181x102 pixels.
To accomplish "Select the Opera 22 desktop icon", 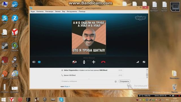I will pyautogui.click(x=5, y=33).
